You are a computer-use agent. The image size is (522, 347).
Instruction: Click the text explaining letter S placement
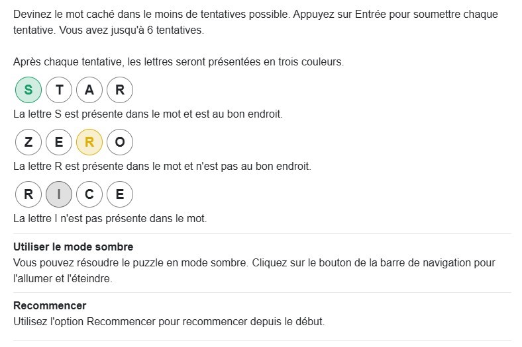pos(148,114)
